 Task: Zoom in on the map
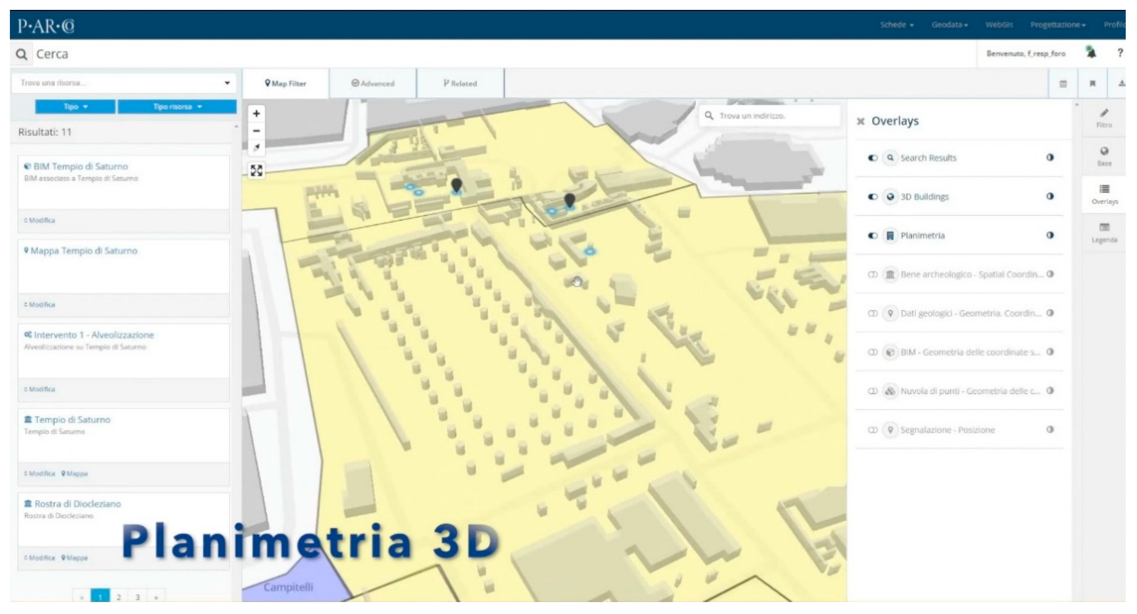pyautogui.click(x=256, y=114)
